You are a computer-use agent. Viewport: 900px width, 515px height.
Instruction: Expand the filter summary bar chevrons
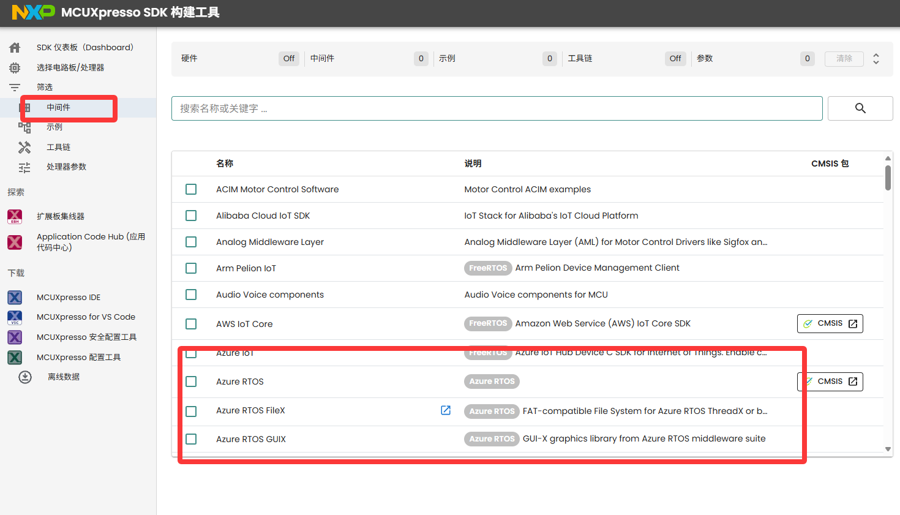[876, 59]
